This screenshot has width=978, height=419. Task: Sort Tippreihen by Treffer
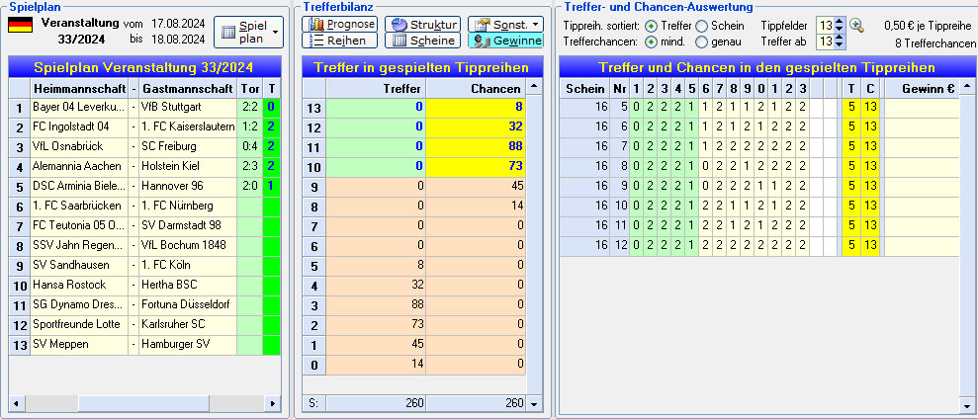tap(651, 26)
